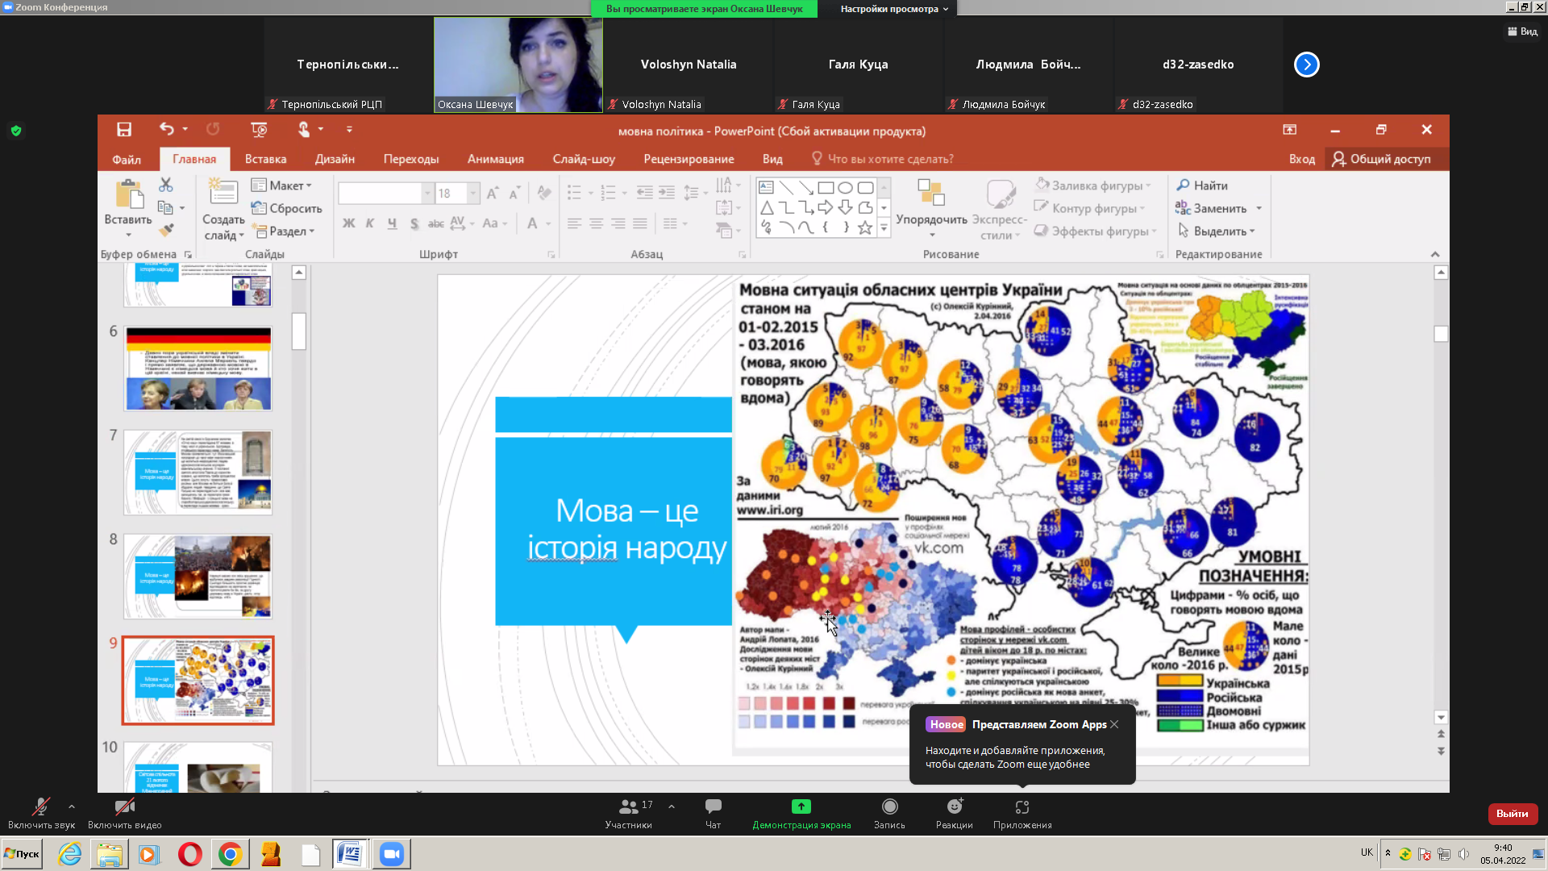Click PowerPoint Save icon in title bar
Viewport: 1548px width, 871px height.
(x=124, y=129)
